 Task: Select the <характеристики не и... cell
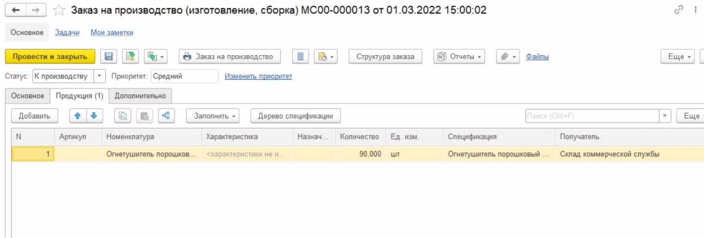[x=247, y=154]
